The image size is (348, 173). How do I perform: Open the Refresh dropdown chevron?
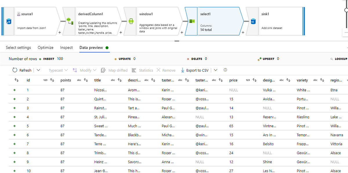point(38,70)
